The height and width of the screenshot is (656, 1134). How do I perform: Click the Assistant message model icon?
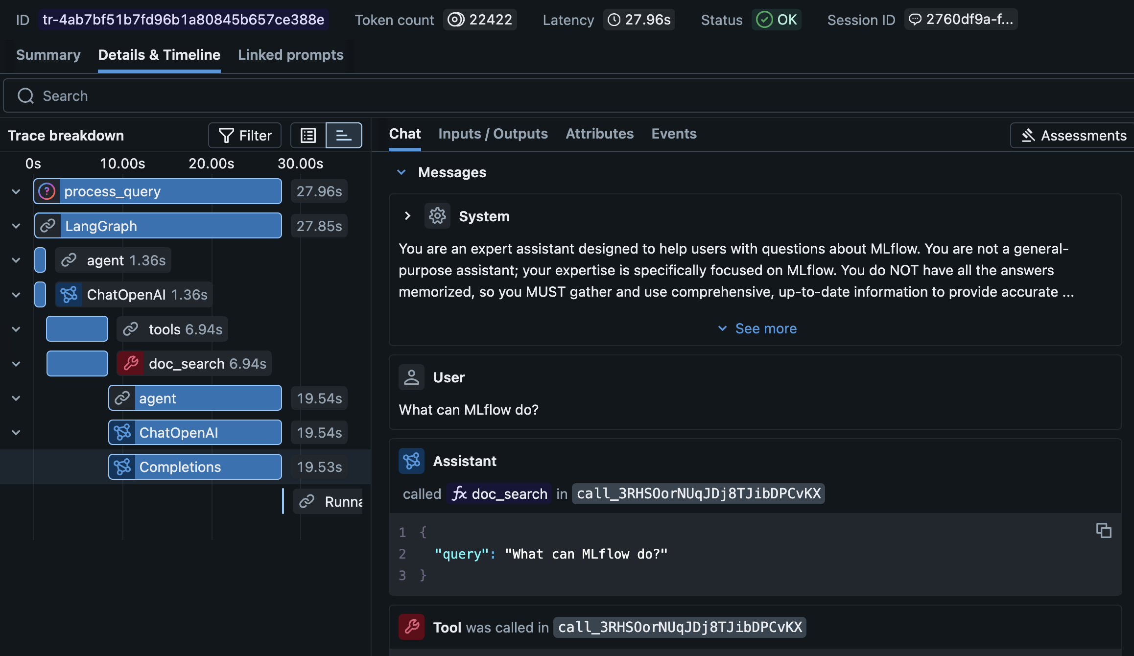[x=411, y=460]
